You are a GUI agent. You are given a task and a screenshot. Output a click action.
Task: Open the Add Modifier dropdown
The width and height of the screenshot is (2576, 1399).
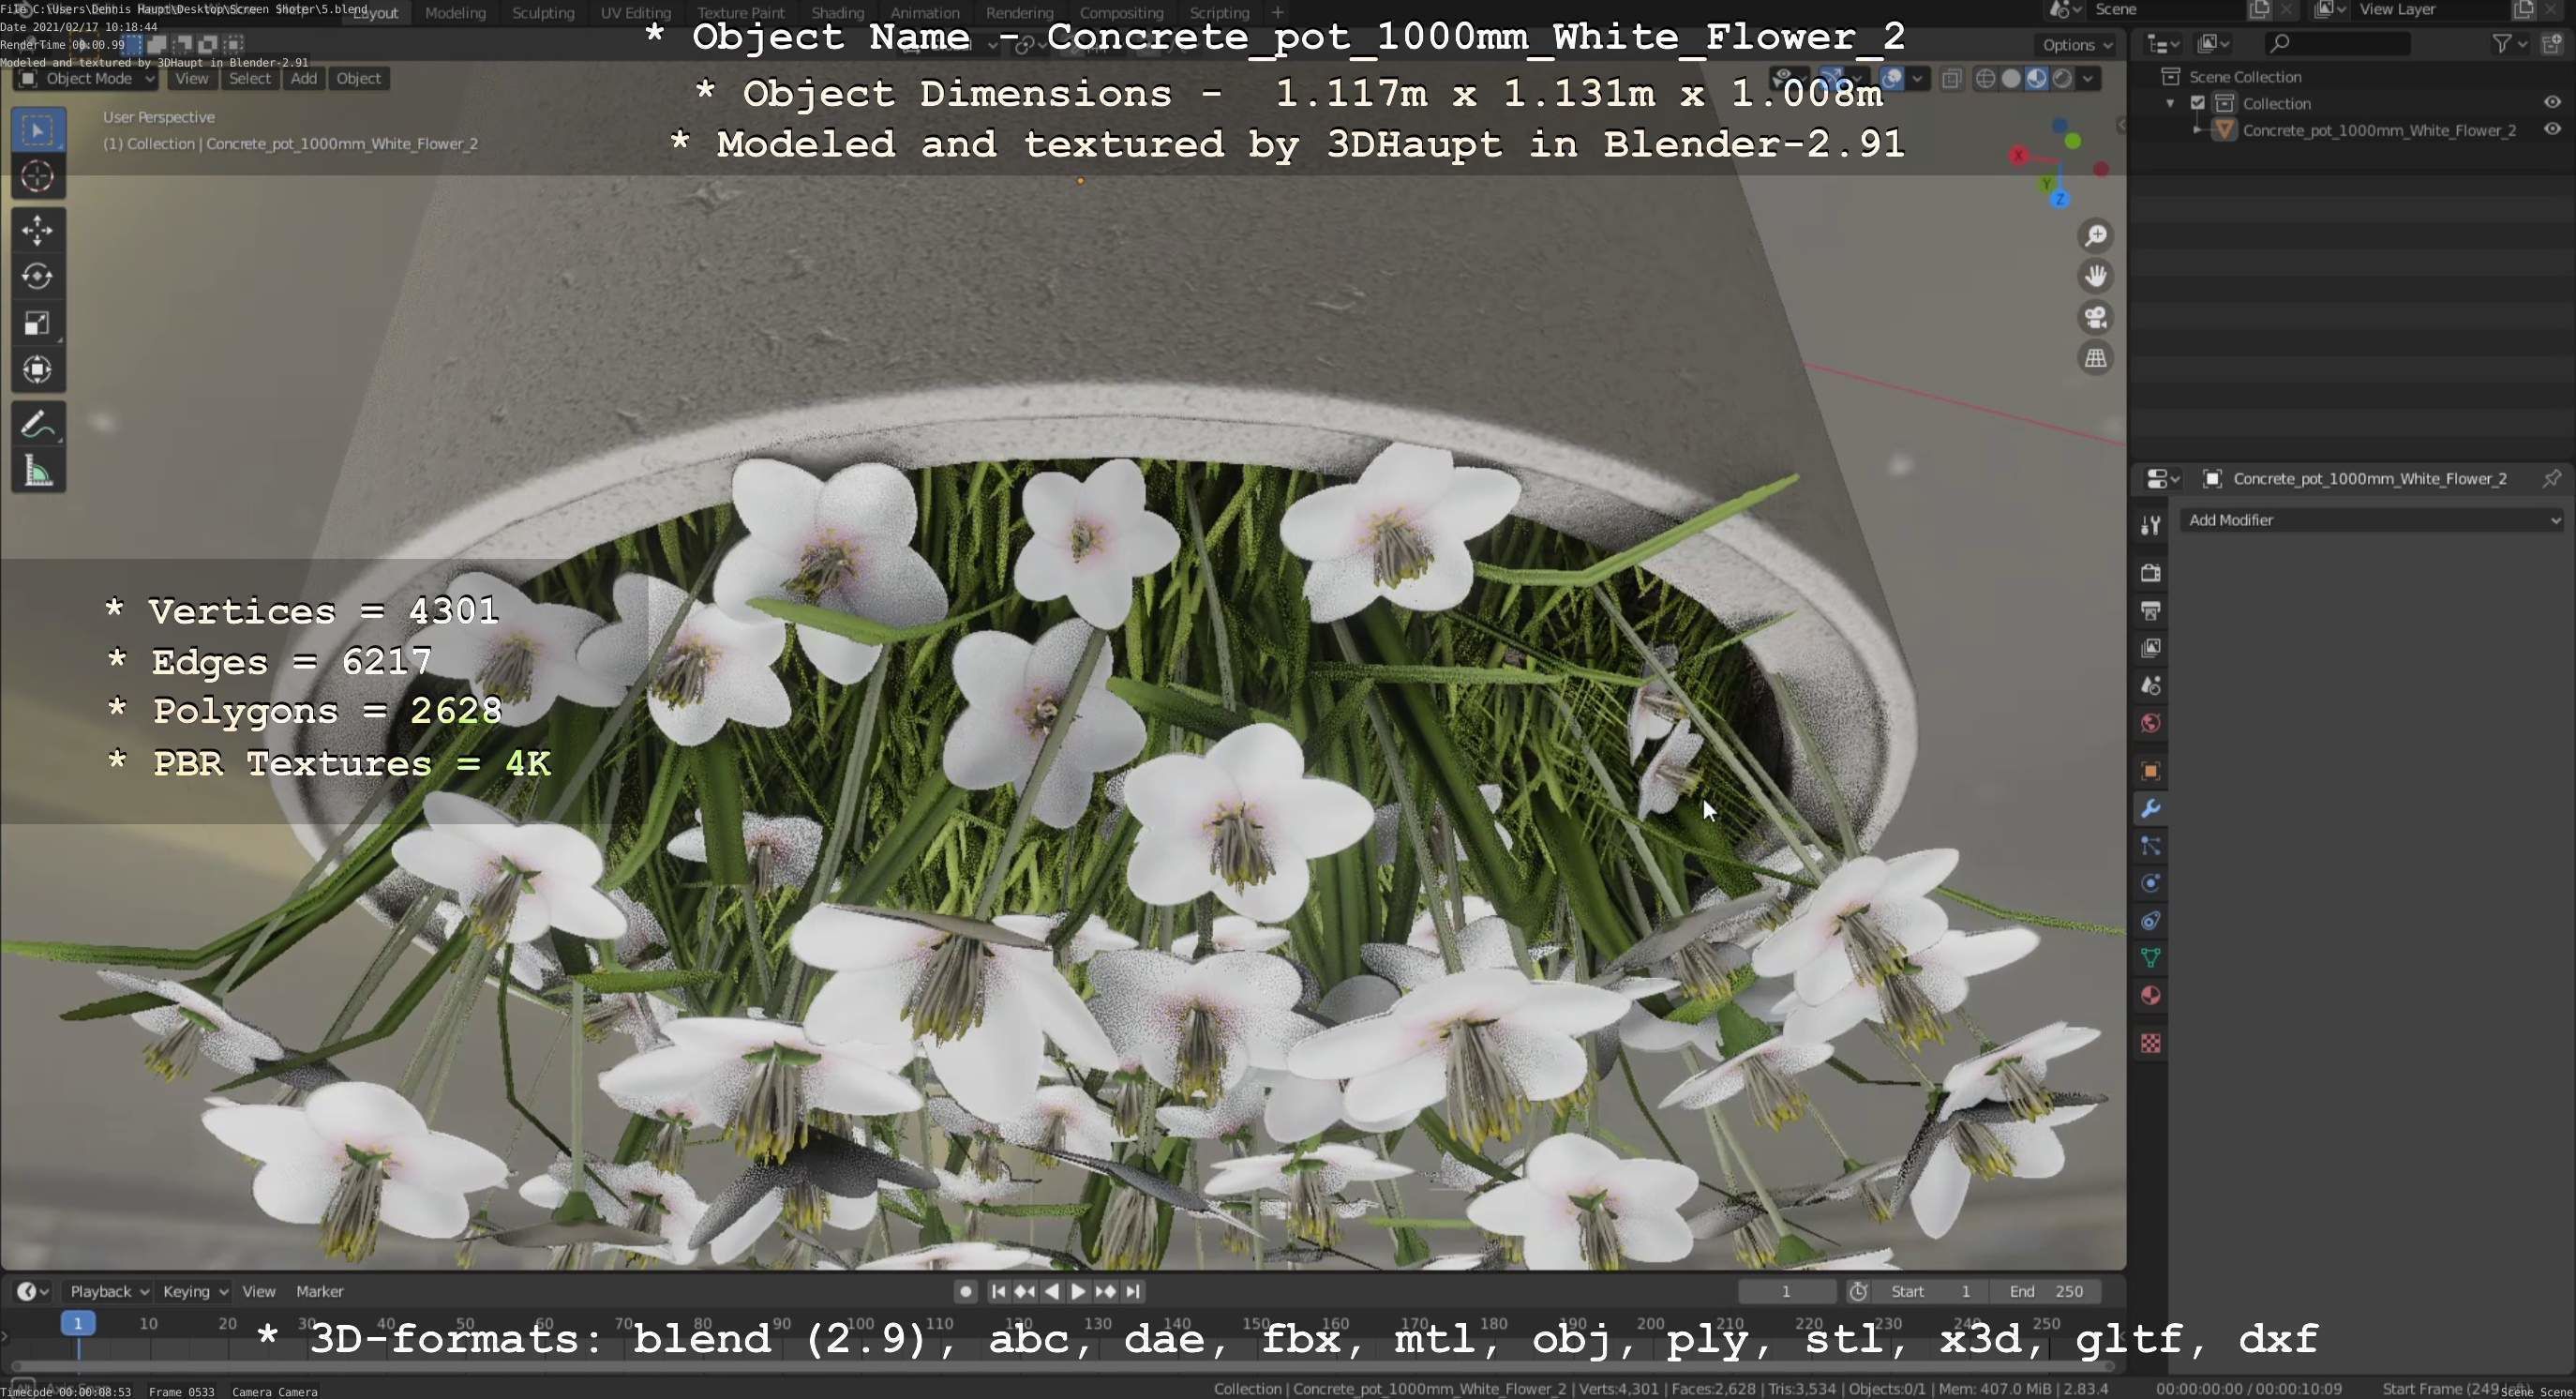(2373, 520)
